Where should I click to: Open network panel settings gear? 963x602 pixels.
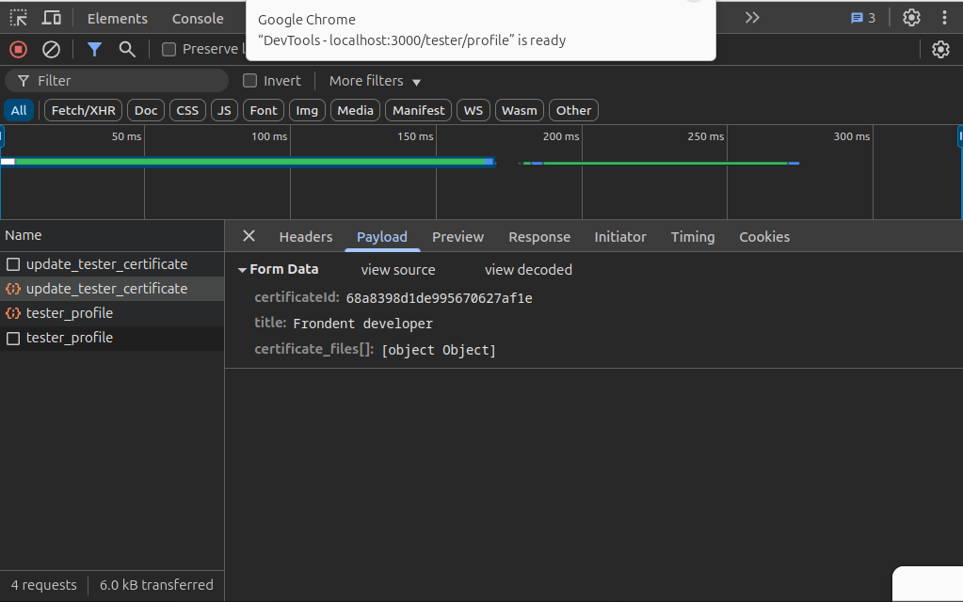(x=940, y=49)
